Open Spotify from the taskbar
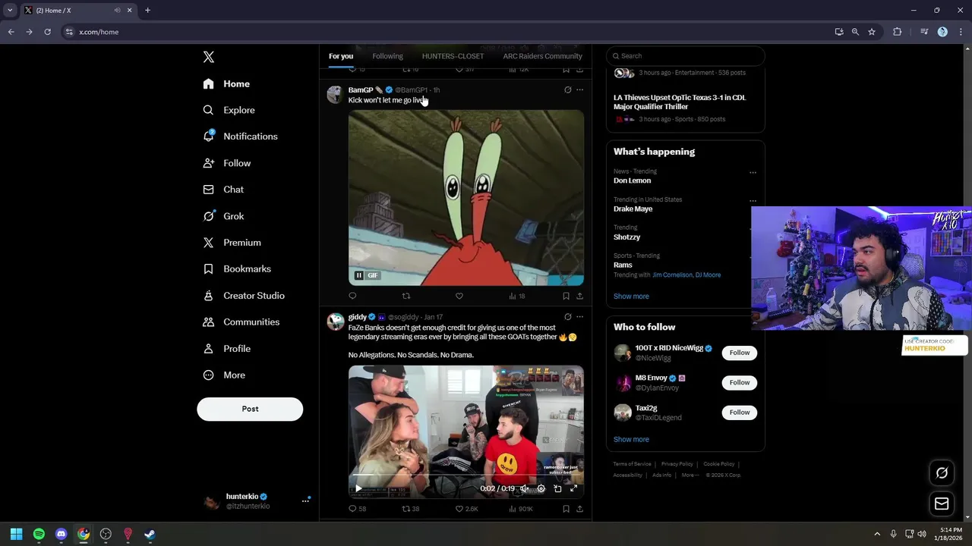 [x=39, y=535]
